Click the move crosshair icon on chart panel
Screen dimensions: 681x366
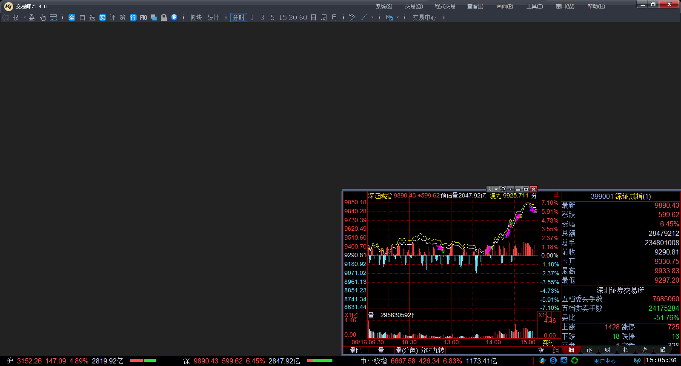click(503, 189)
